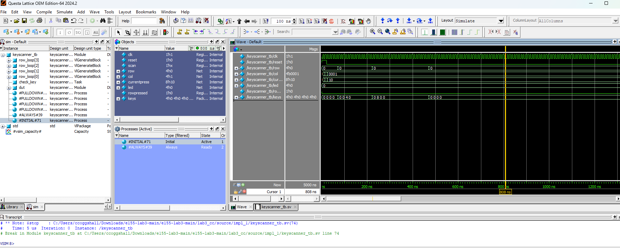
Task: Click the Save icon in the toolbar
Action: (24, 21)
